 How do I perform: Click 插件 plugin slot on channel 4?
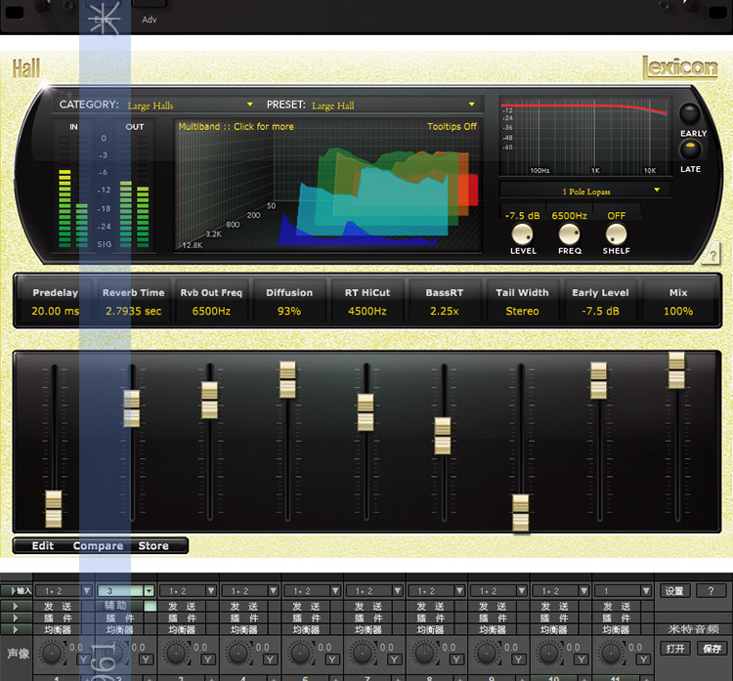[x=244, y=617]
